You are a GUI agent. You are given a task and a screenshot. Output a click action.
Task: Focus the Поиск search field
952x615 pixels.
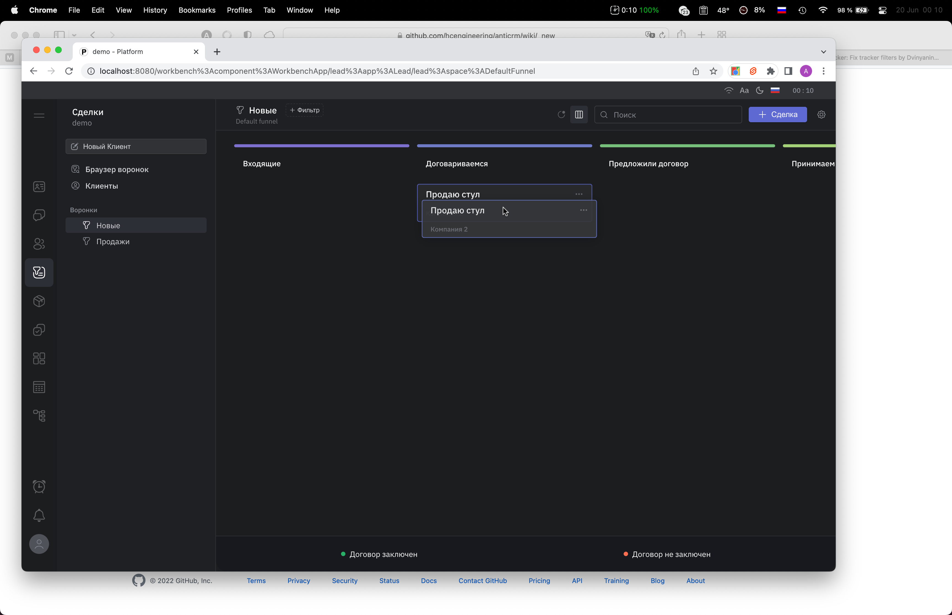tap(668, 115)
